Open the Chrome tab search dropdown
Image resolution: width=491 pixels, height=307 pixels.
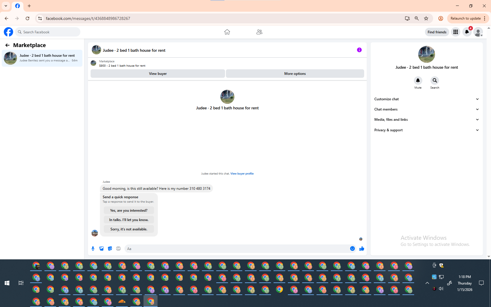[x=6, y=6]
